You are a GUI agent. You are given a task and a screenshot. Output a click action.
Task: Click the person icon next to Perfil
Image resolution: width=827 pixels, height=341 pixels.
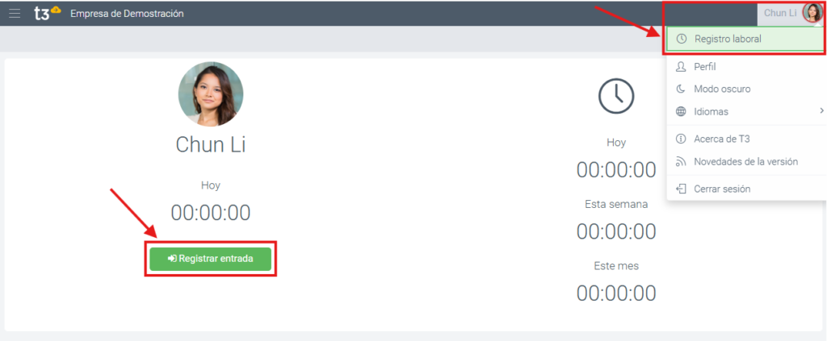coord(681,67)
